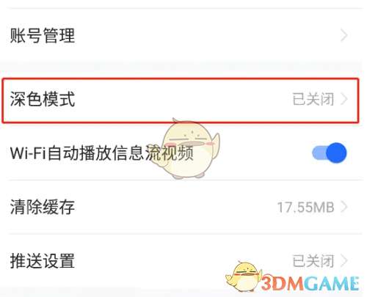Tap the chevron next to 账号管理

344,36
